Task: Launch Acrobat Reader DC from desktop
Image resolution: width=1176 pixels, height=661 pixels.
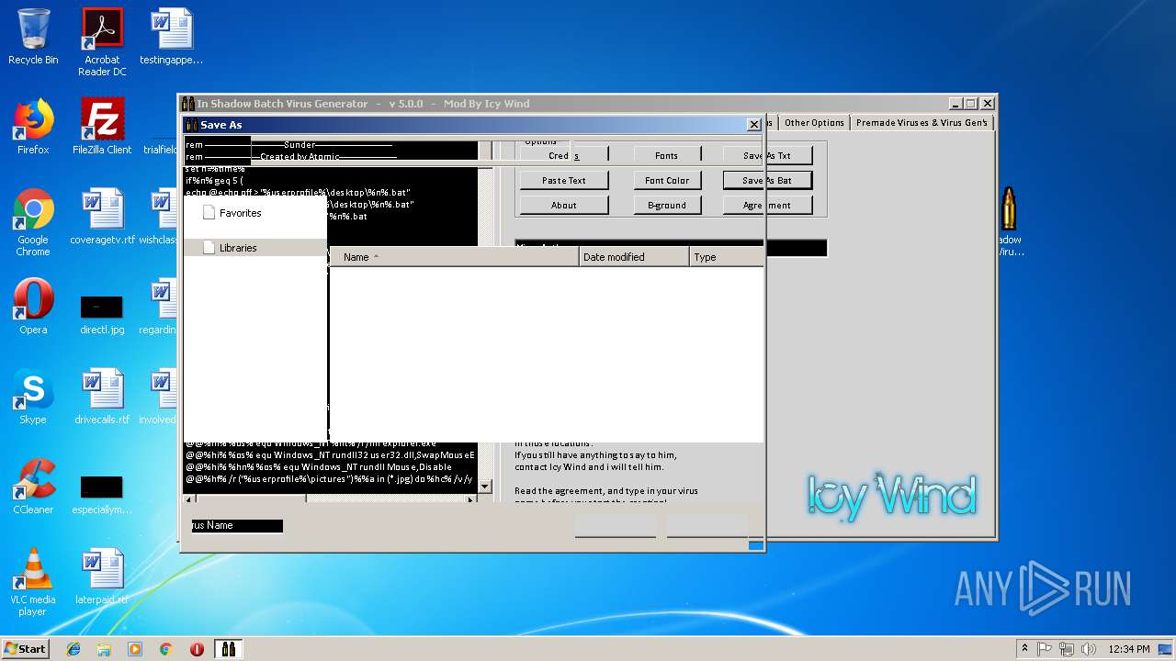Action: pos(102,42)
